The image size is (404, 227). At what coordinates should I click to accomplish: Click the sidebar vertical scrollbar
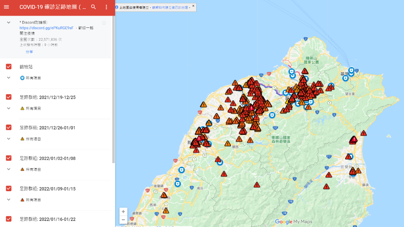pyautogui.click(x=113, y=90)
